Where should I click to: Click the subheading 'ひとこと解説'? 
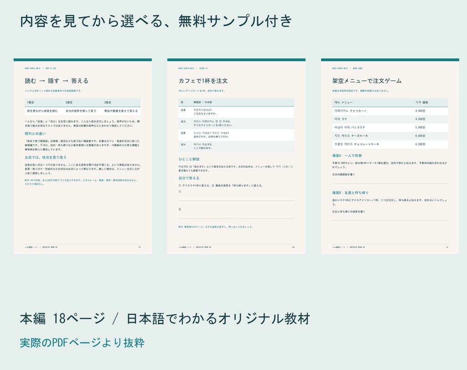coord(189,159)
